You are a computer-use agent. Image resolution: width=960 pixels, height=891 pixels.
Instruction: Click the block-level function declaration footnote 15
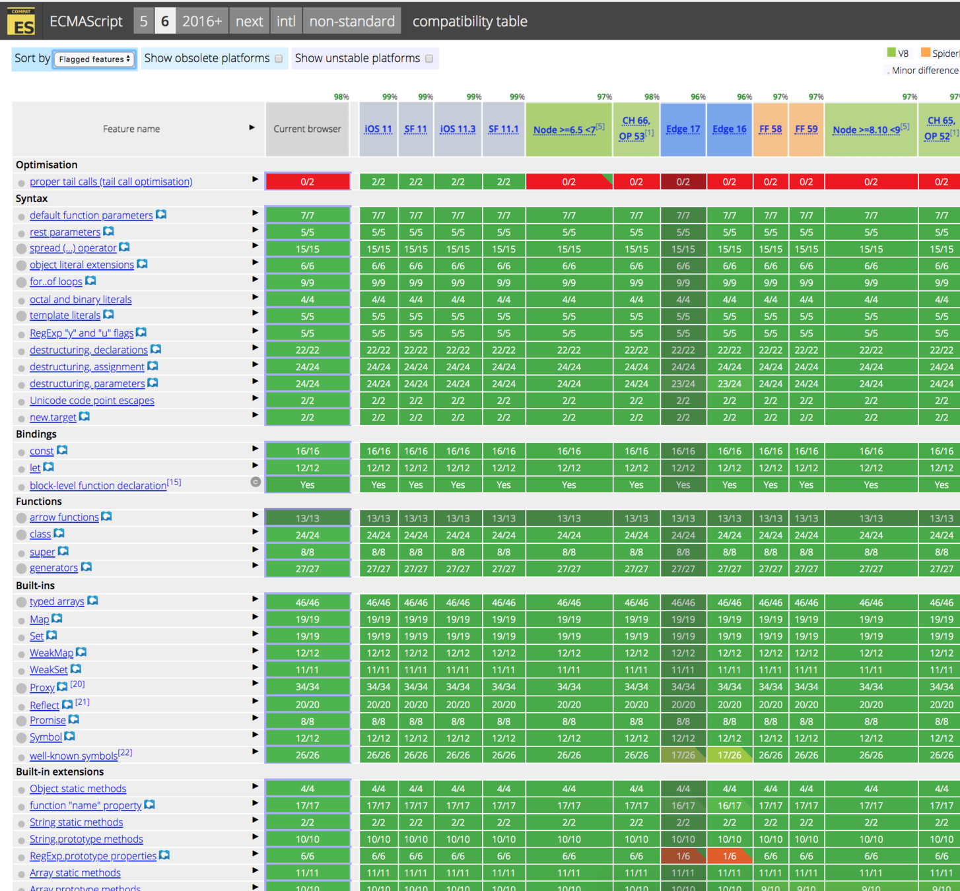pyautogui.click(x=174, y=482)
